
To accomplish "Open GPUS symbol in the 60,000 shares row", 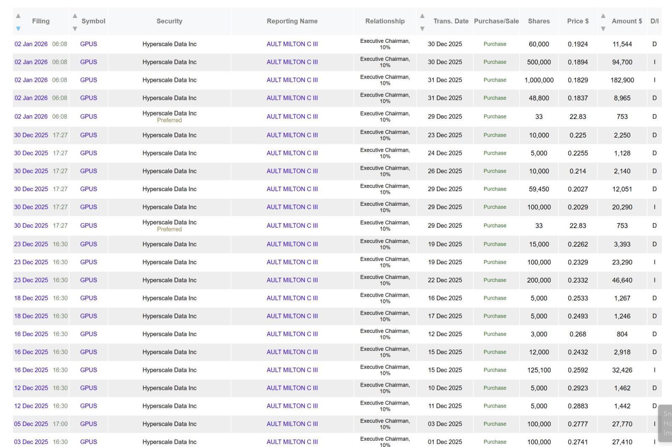I will [x=89, y=44].
